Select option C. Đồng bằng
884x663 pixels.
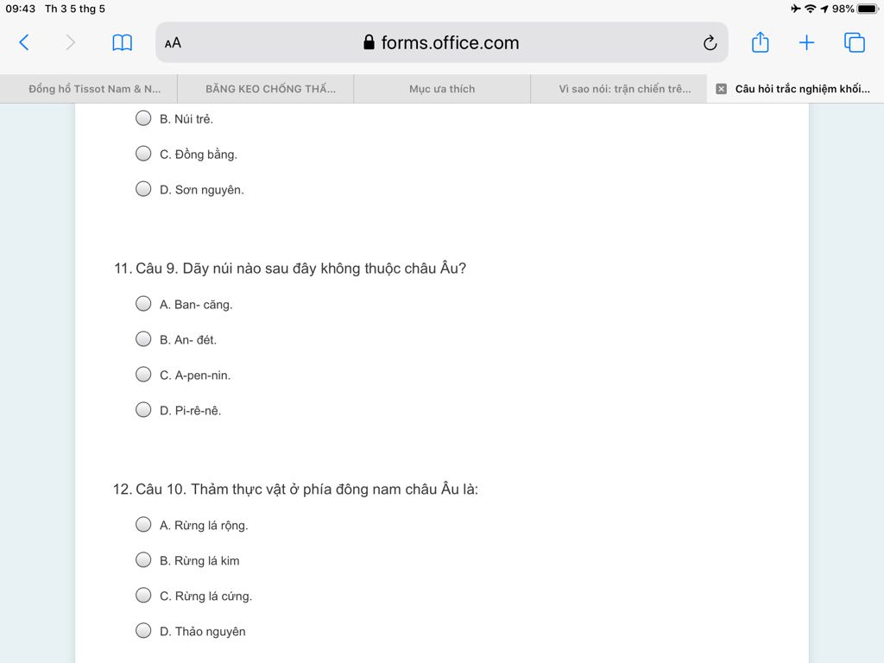tap(143, 154)
